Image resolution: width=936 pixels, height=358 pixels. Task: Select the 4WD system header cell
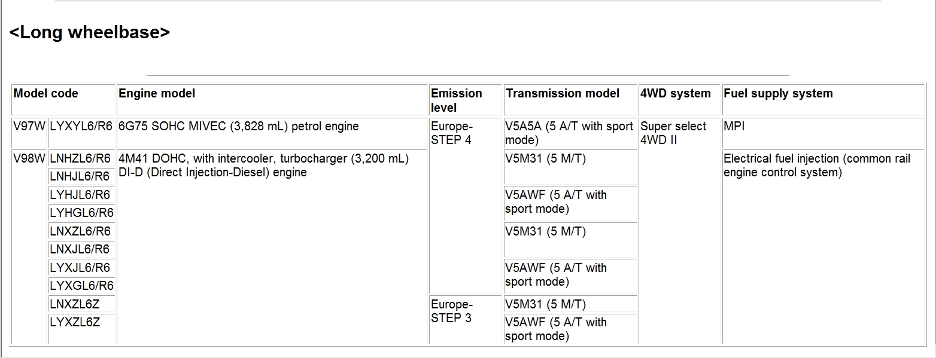coord(675,94)
